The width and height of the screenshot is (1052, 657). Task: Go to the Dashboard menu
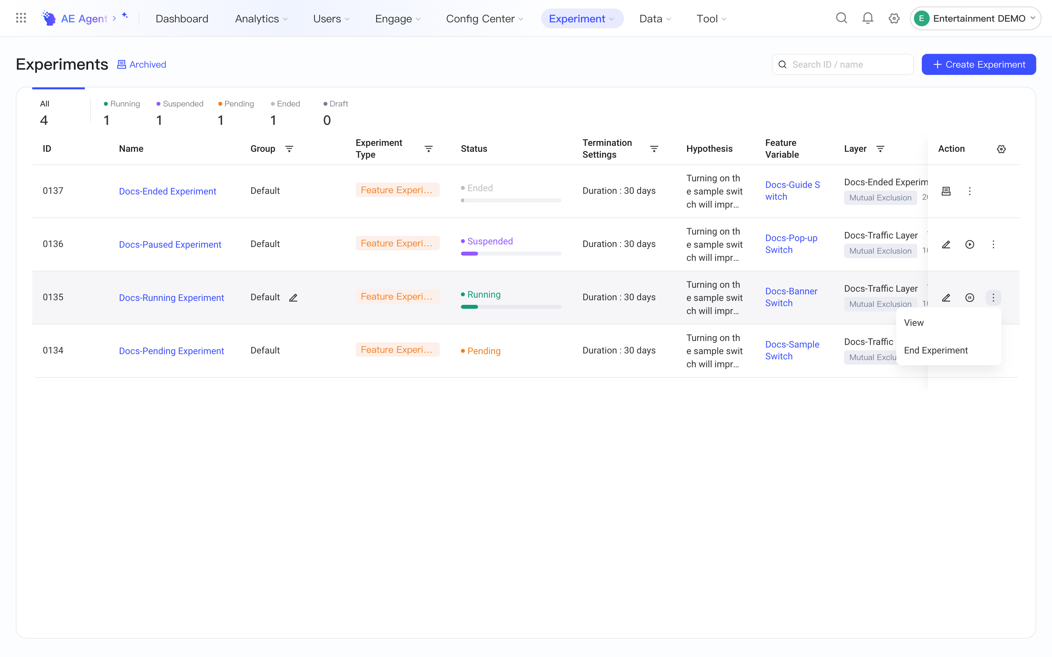(x=182, y=19)
